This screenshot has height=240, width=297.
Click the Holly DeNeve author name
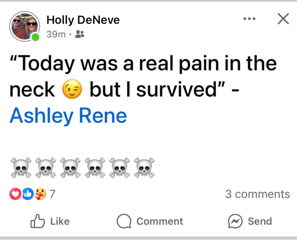click(83, 20)
